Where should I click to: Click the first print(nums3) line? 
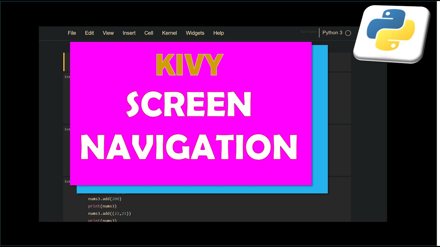click(x=102, y=206)
